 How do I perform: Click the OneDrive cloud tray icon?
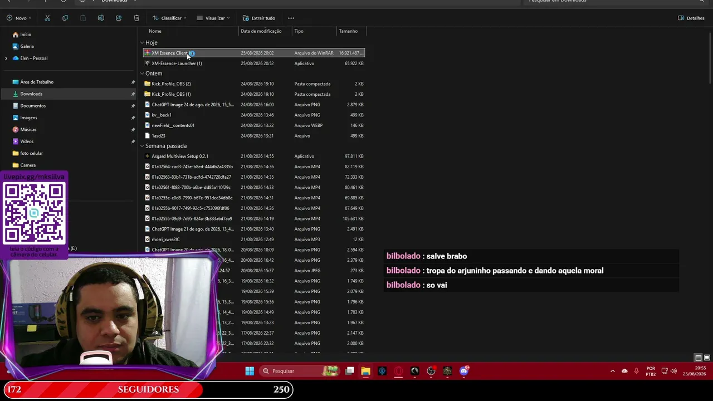624,371
